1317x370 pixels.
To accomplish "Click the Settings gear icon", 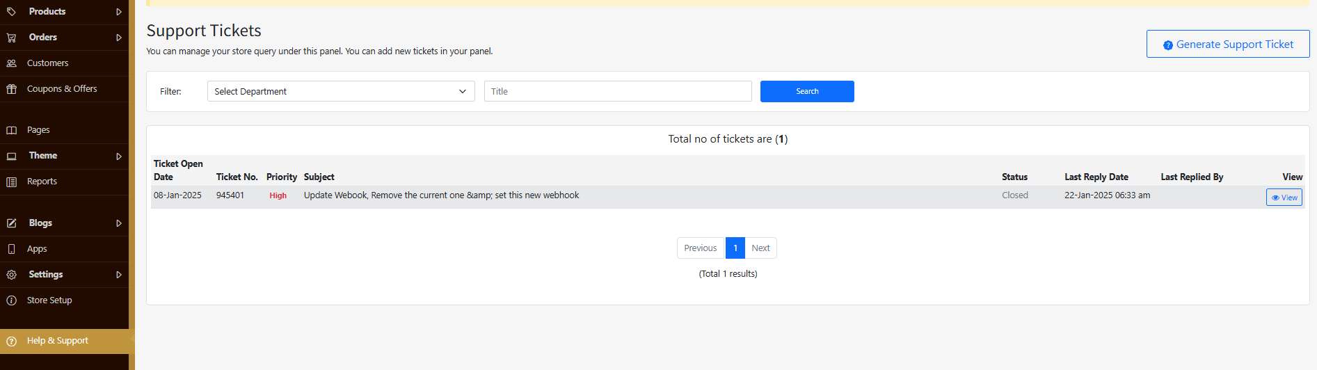I will point(11,275).
